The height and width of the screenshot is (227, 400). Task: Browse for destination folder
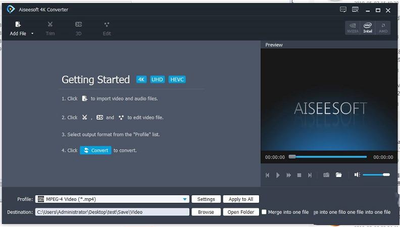tap(206, 212)
